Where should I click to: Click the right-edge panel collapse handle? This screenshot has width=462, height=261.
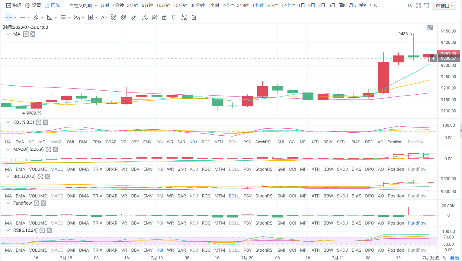pyautogui.click(x=461, y=130)
